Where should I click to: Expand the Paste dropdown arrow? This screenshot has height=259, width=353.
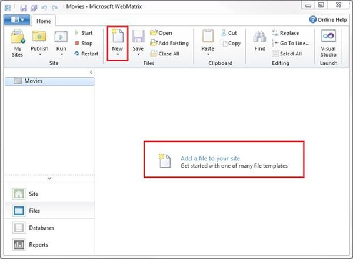[x=208, y=54]
